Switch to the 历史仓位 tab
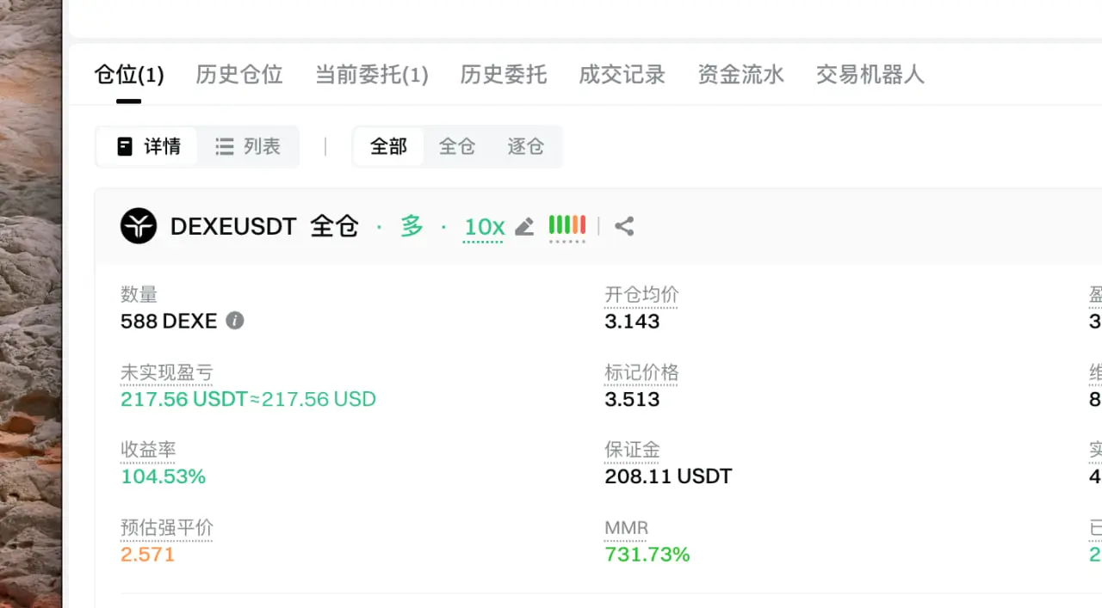The image size is (1102, 608). coord(239,75)
